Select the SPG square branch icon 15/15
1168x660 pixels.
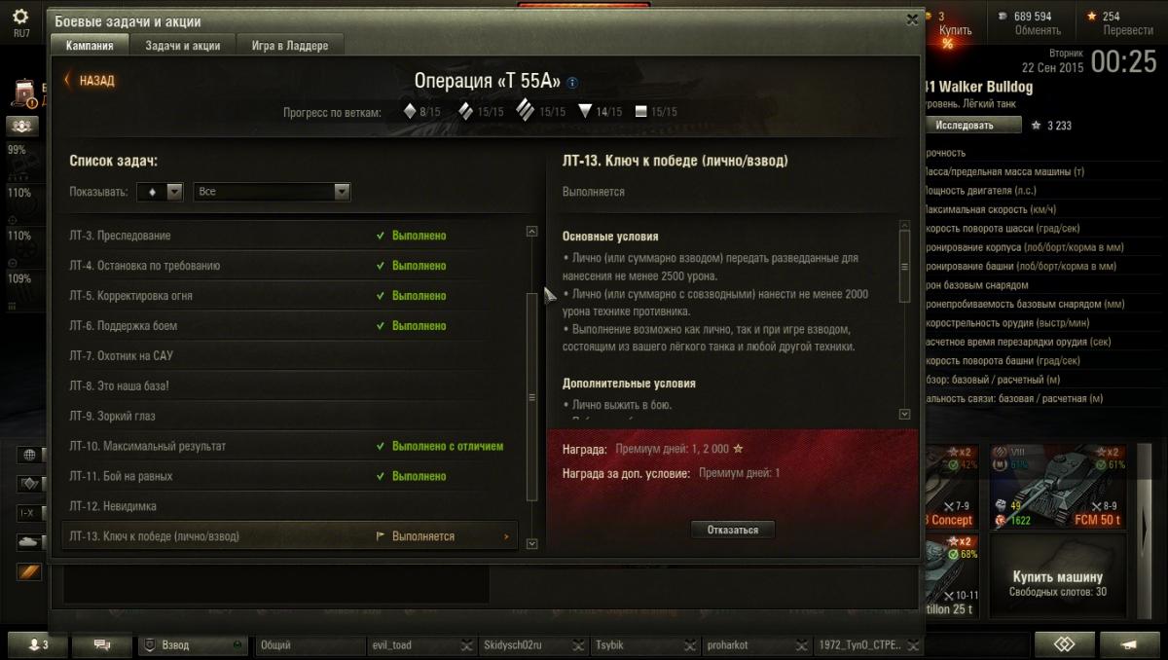640,111
